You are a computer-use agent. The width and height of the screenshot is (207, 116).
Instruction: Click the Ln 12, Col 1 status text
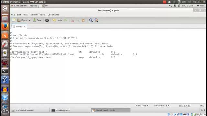(185, 106)
